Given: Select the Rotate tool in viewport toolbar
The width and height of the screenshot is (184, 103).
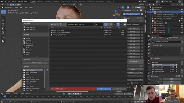Looking at the screenshot, I should [3, 24].
